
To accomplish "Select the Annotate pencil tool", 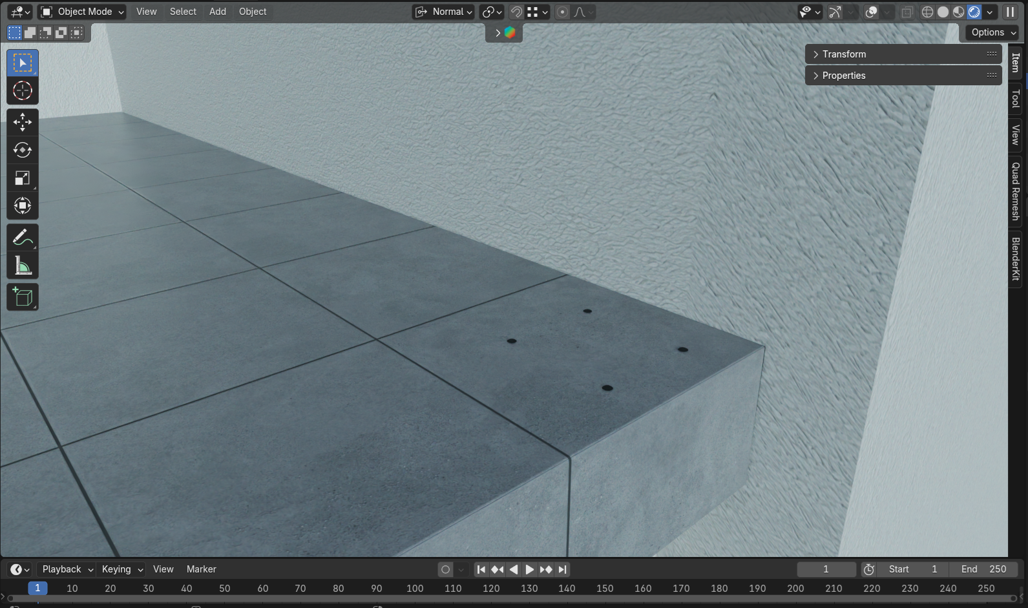I will [23, 238].
